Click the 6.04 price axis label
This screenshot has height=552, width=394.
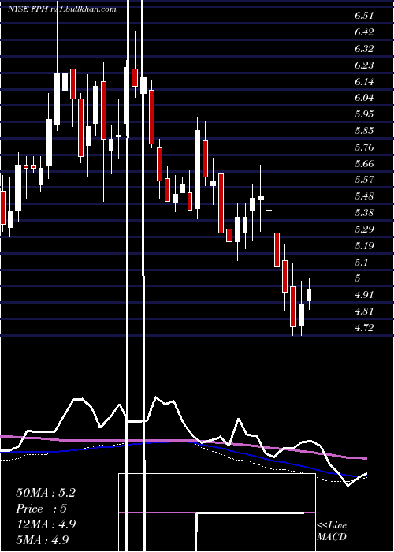click(x=364, y=98)
